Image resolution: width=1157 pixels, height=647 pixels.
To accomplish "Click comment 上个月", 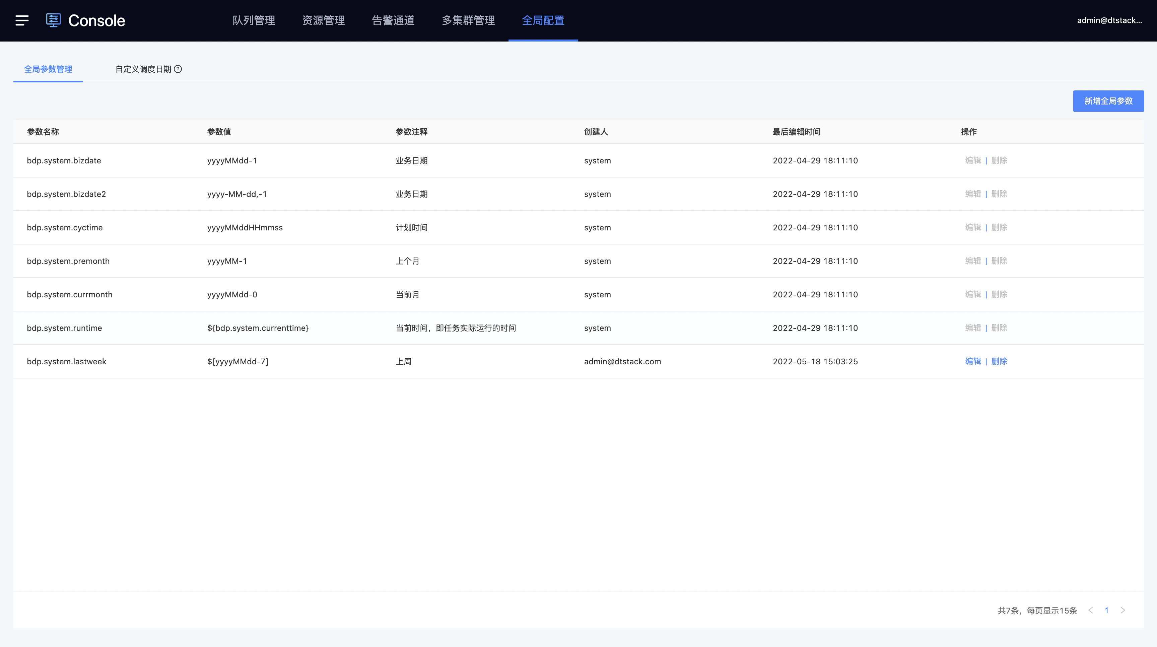I will click(407, 261).
